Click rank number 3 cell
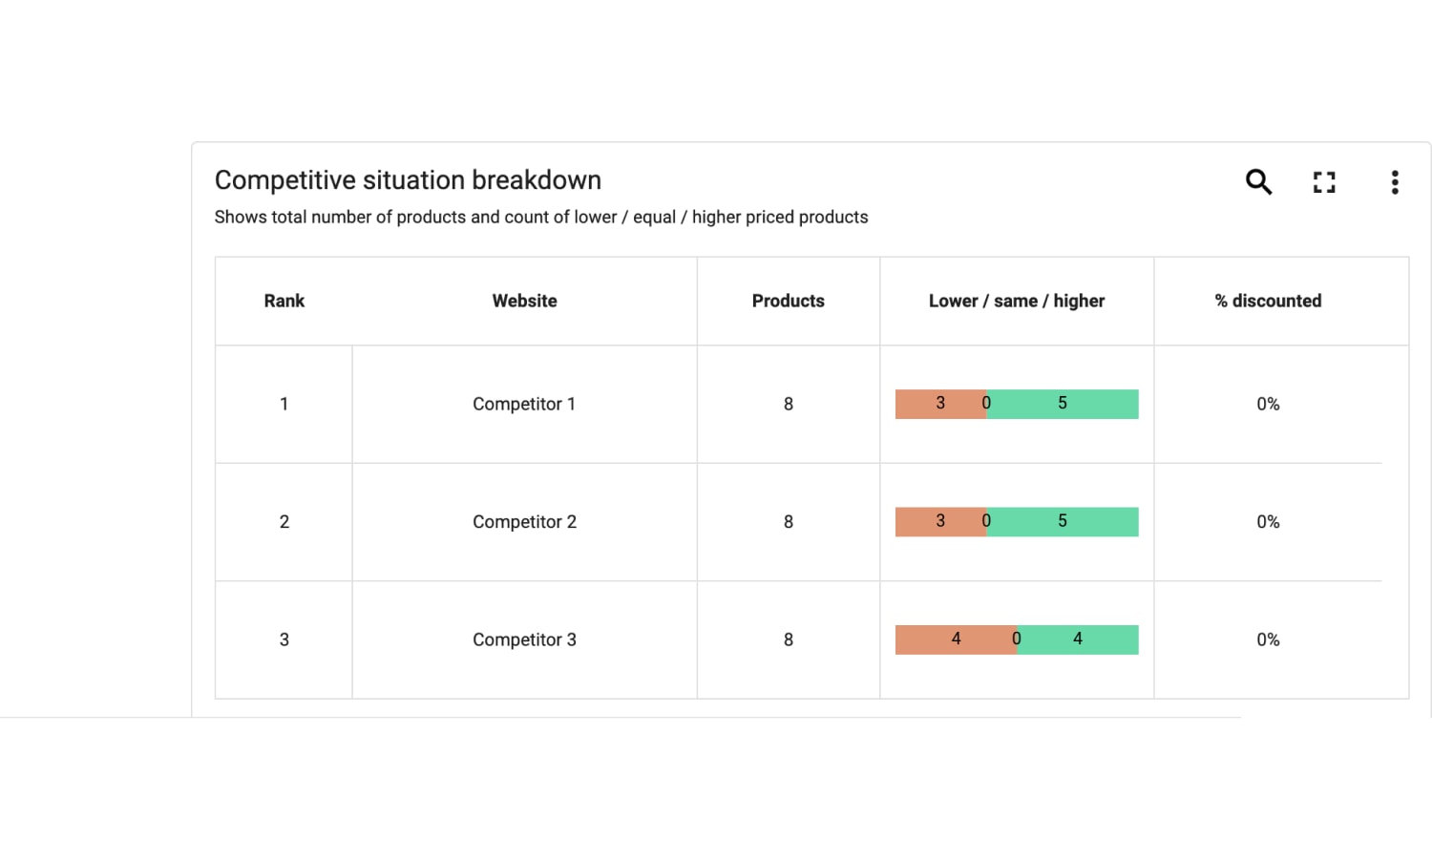Viewport: 1432px width, 859px height. [x=284, y=639]
